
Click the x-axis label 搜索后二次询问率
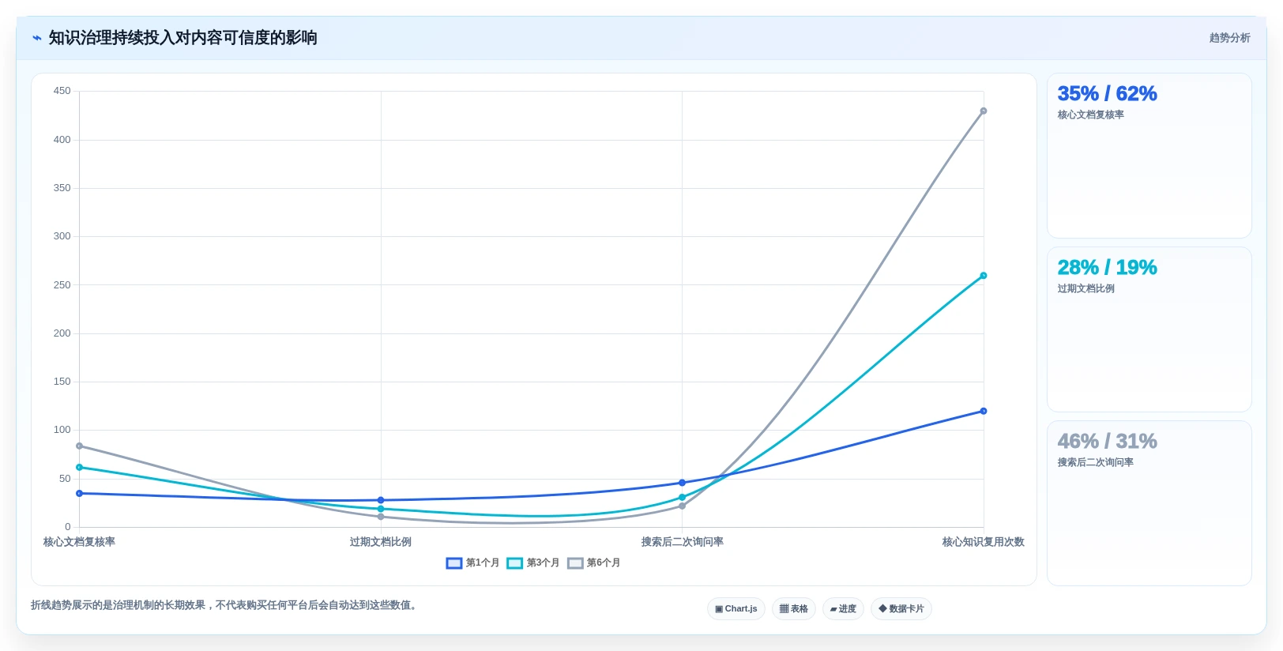682,542
